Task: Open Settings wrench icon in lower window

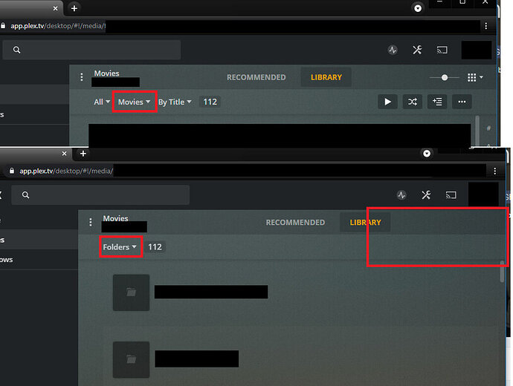Action: pyautogui.click(x=426, y=195)
